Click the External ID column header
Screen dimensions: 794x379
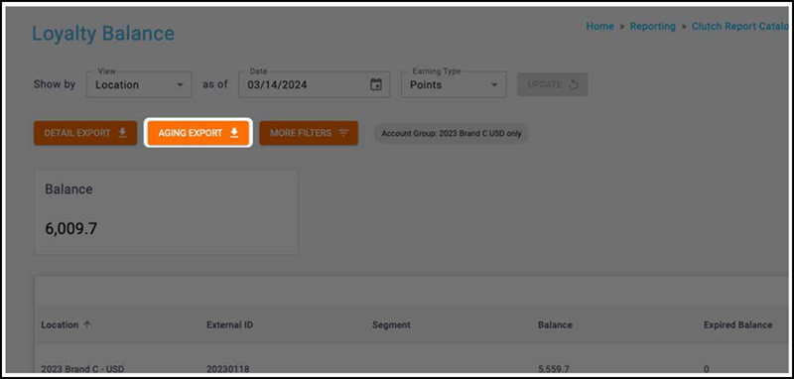(x=230, y=324)
